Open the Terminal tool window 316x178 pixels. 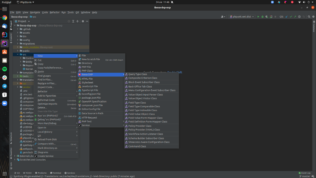point(56,173)
